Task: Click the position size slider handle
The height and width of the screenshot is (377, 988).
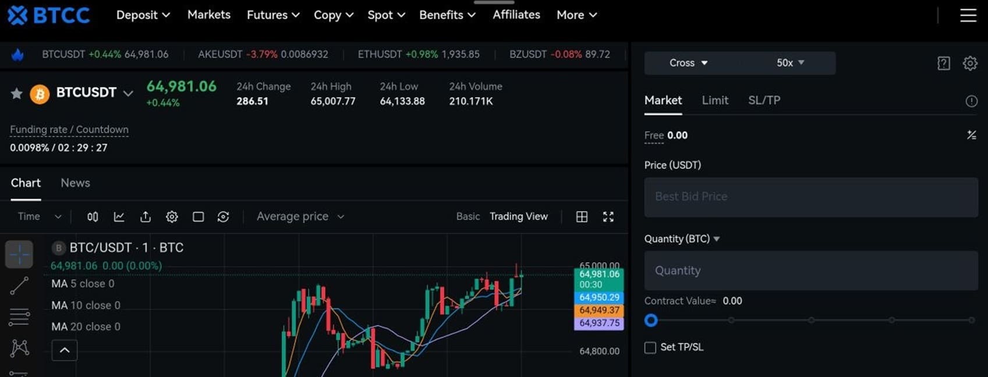Action: click(651, 320)
